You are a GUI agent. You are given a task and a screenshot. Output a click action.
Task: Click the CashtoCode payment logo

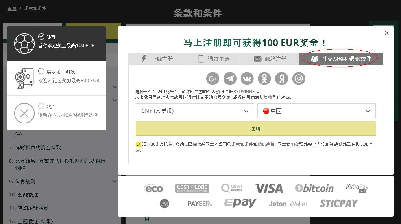(192, 188)
